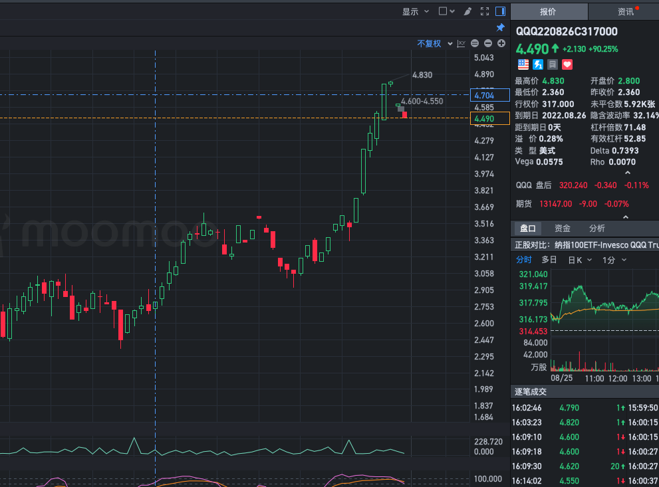This screenshot has width=659, height=487.
Task: Select the 16:14:02 trade at 4.550
Action: (568, 481)
